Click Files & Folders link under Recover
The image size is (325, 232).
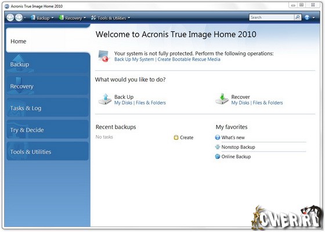coord(268,103)
